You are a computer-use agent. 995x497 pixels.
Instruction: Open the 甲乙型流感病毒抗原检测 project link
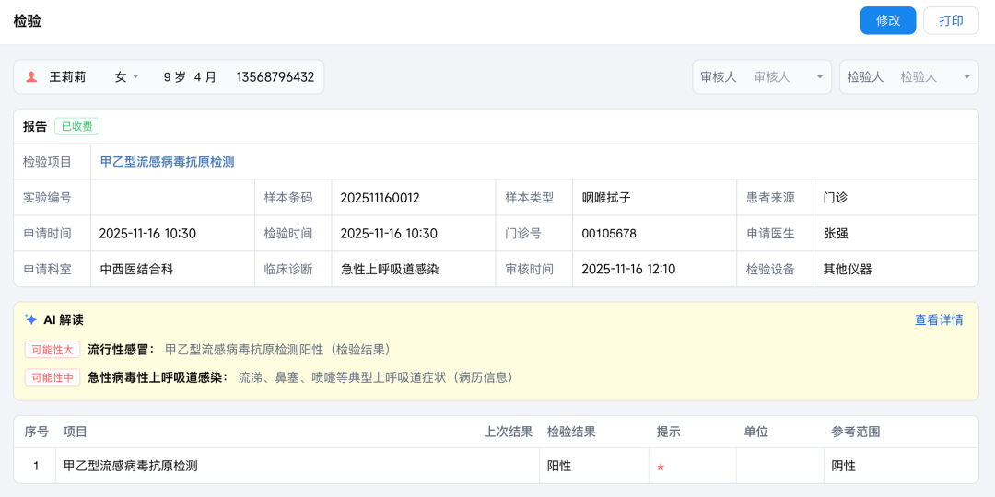[167, 162]
